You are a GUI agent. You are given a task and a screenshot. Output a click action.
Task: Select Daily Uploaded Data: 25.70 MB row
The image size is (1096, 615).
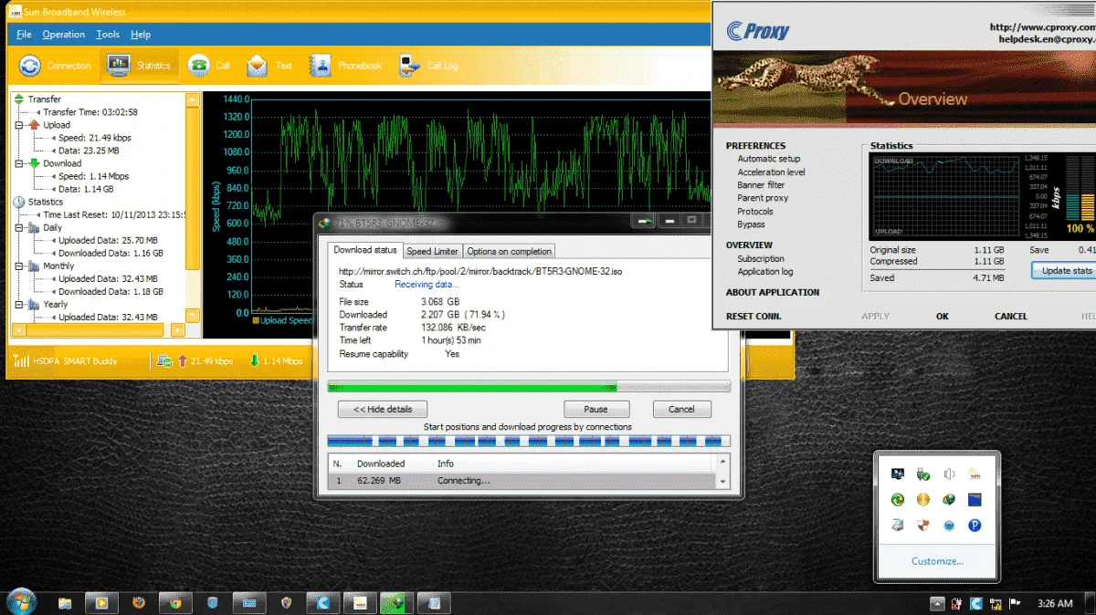point(108,240)
